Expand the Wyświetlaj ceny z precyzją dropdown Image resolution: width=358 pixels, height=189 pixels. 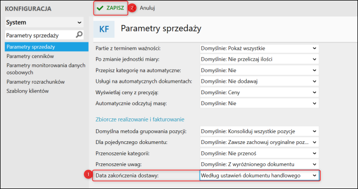click(x=259, y=93)
